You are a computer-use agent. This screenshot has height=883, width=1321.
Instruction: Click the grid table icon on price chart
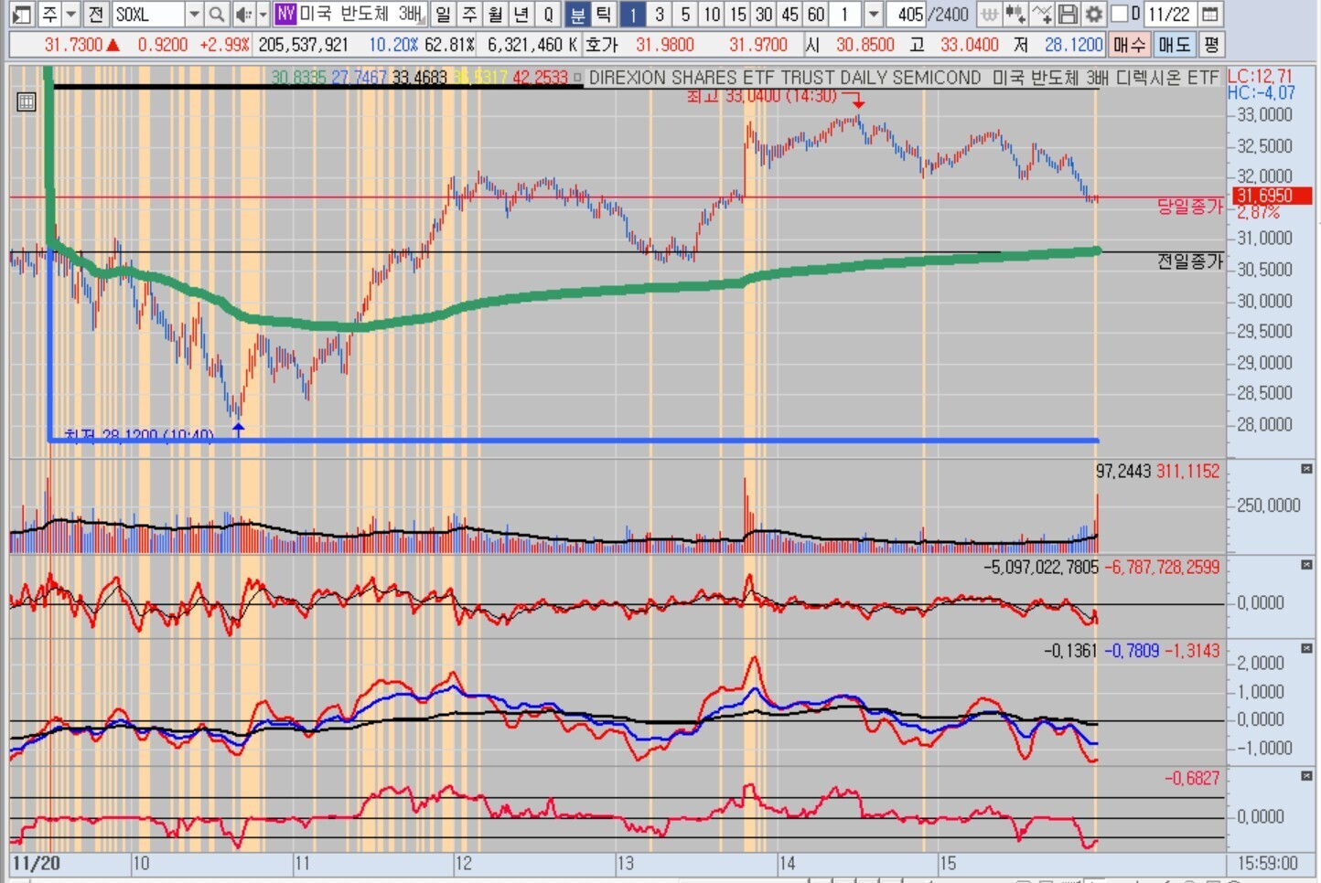coord(27,102)
